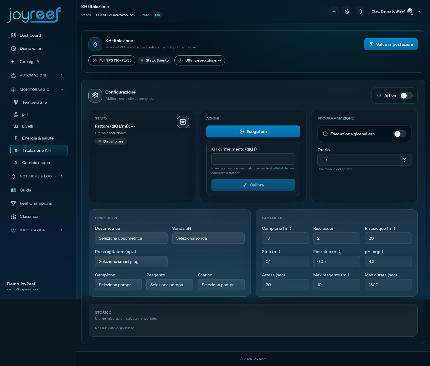The image size is (430, 366).
Task: Click Salva impostazioni button
Action: coord(391,44)
